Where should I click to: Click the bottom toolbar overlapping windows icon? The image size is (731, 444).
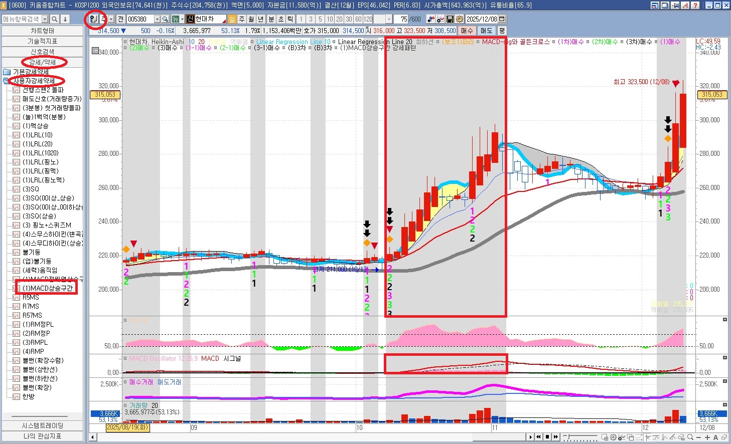[631, 437]
